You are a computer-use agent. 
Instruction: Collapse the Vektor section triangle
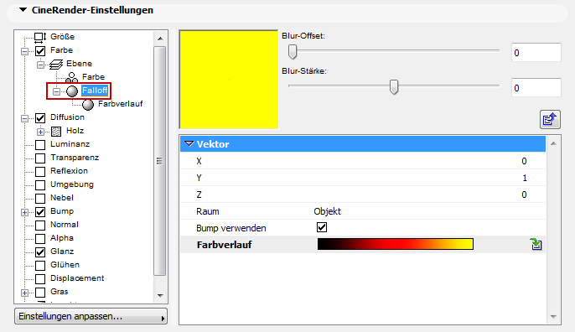pyautogui.click(x=189, y=144)
